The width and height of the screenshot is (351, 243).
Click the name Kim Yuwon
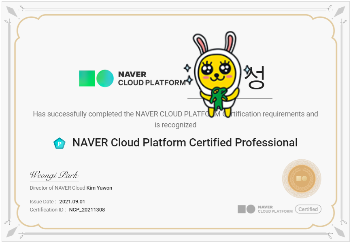click(100, 188)
